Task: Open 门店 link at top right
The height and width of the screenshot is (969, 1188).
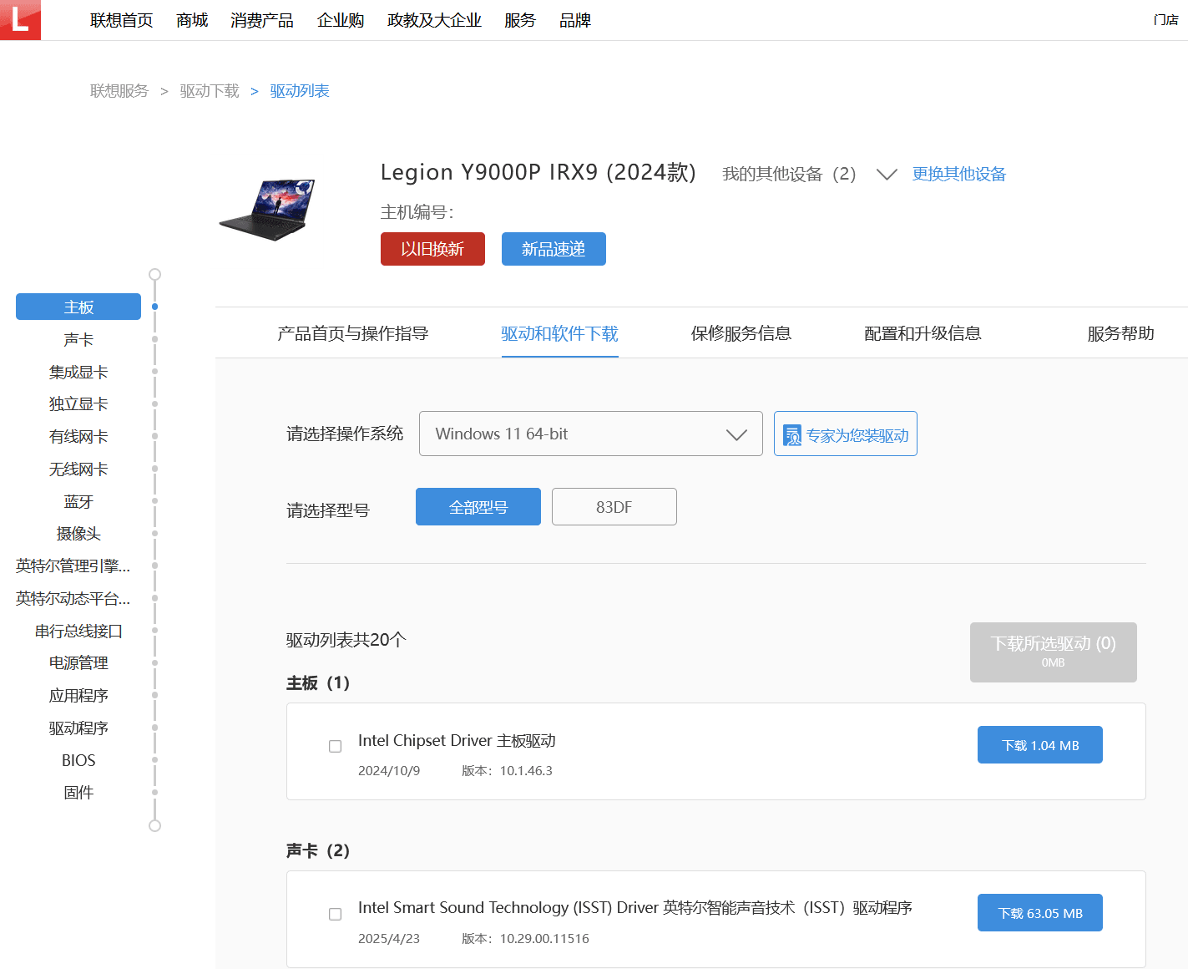Action: 1166,20
